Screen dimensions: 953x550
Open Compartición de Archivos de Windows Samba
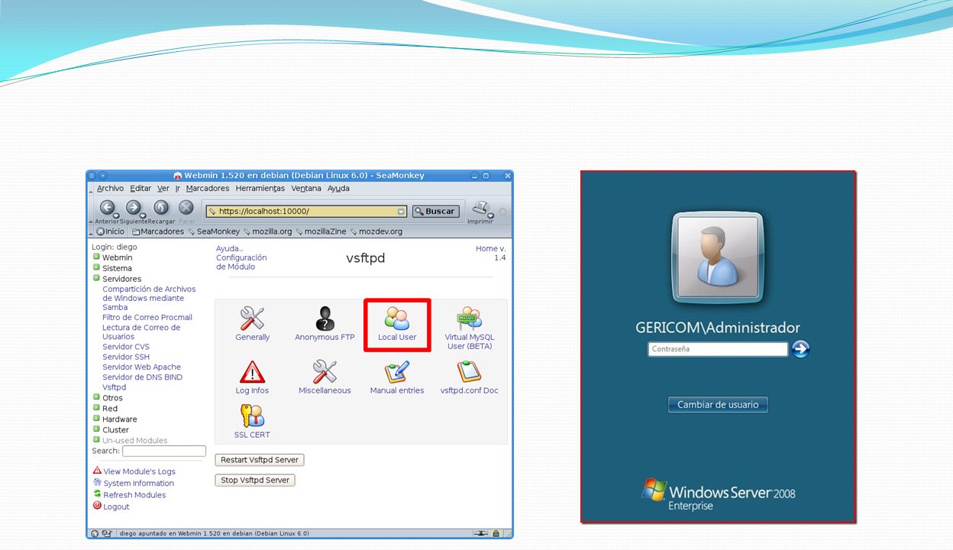149,298
